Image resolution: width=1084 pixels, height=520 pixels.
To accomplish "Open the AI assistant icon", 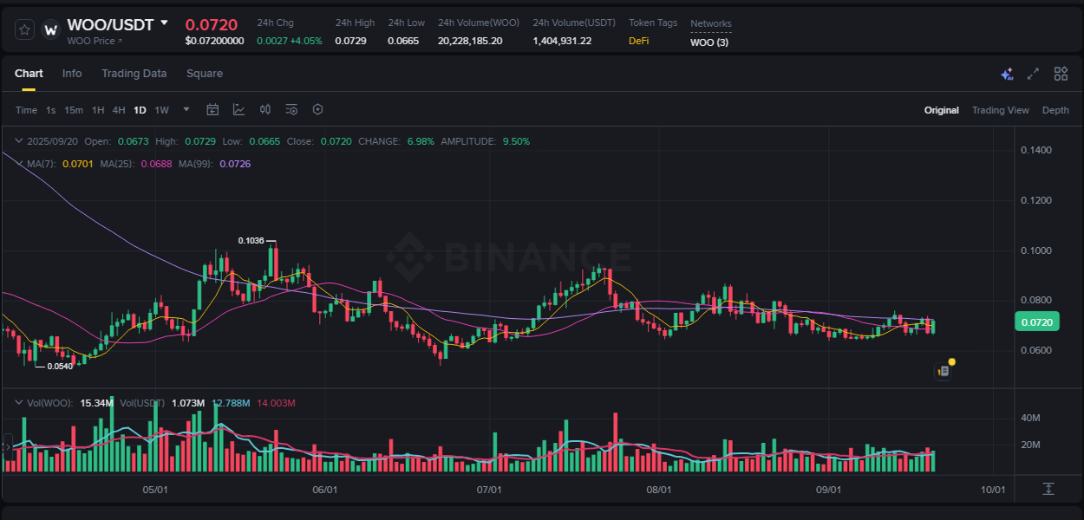I will pos(1006,75).
